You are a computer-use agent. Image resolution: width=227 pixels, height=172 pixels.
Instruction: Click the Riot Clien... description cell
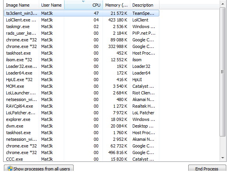pyautogui.click(x=144, y=93)
